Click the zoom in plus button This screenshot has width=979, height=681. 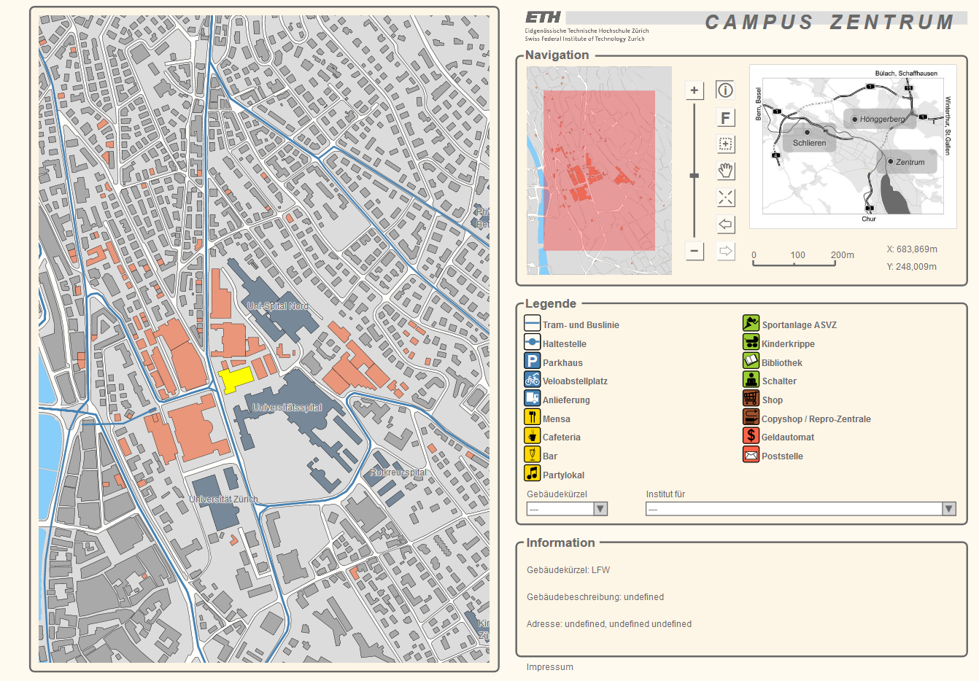[x=694, y=90]
